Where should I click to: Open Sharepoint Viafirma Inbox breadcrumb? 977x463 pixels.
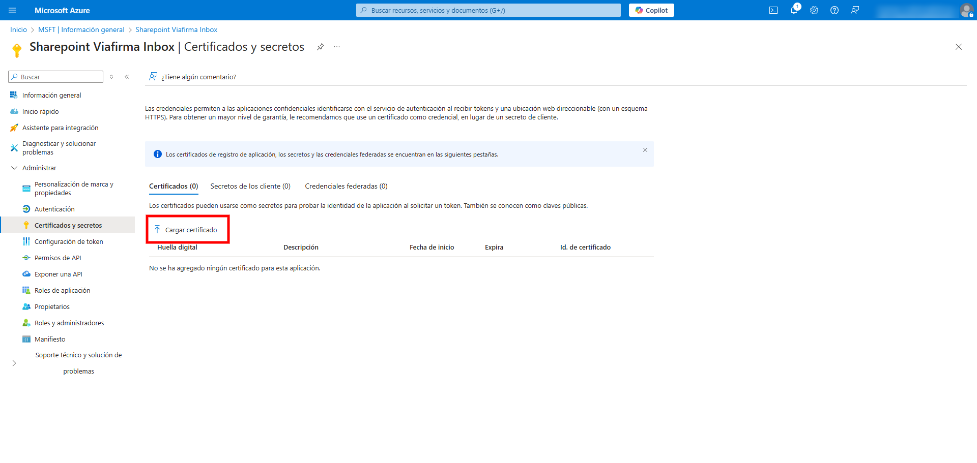coord(177,29)
